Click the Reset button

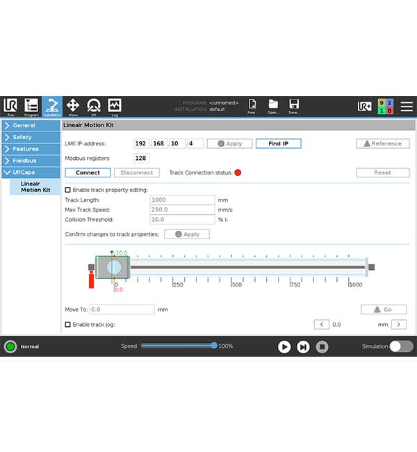click(383, 172)
